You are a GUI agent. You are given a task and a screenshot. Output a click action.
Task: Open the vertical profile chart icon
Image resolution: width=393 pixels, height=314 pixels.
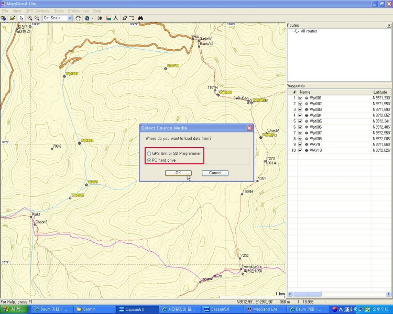coord(108,18)
